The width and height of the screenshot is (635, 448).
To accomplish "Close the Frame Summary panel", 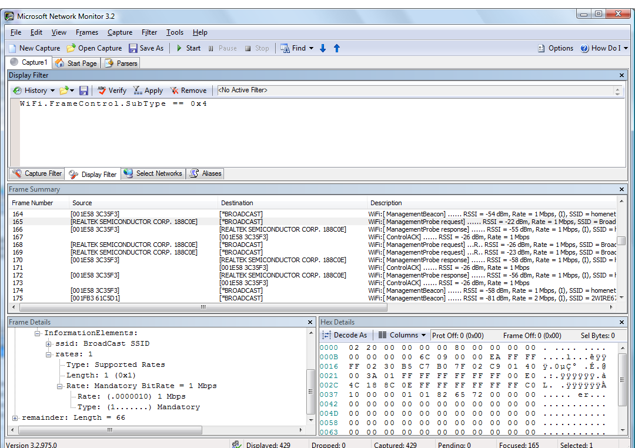I will point(621,189).
